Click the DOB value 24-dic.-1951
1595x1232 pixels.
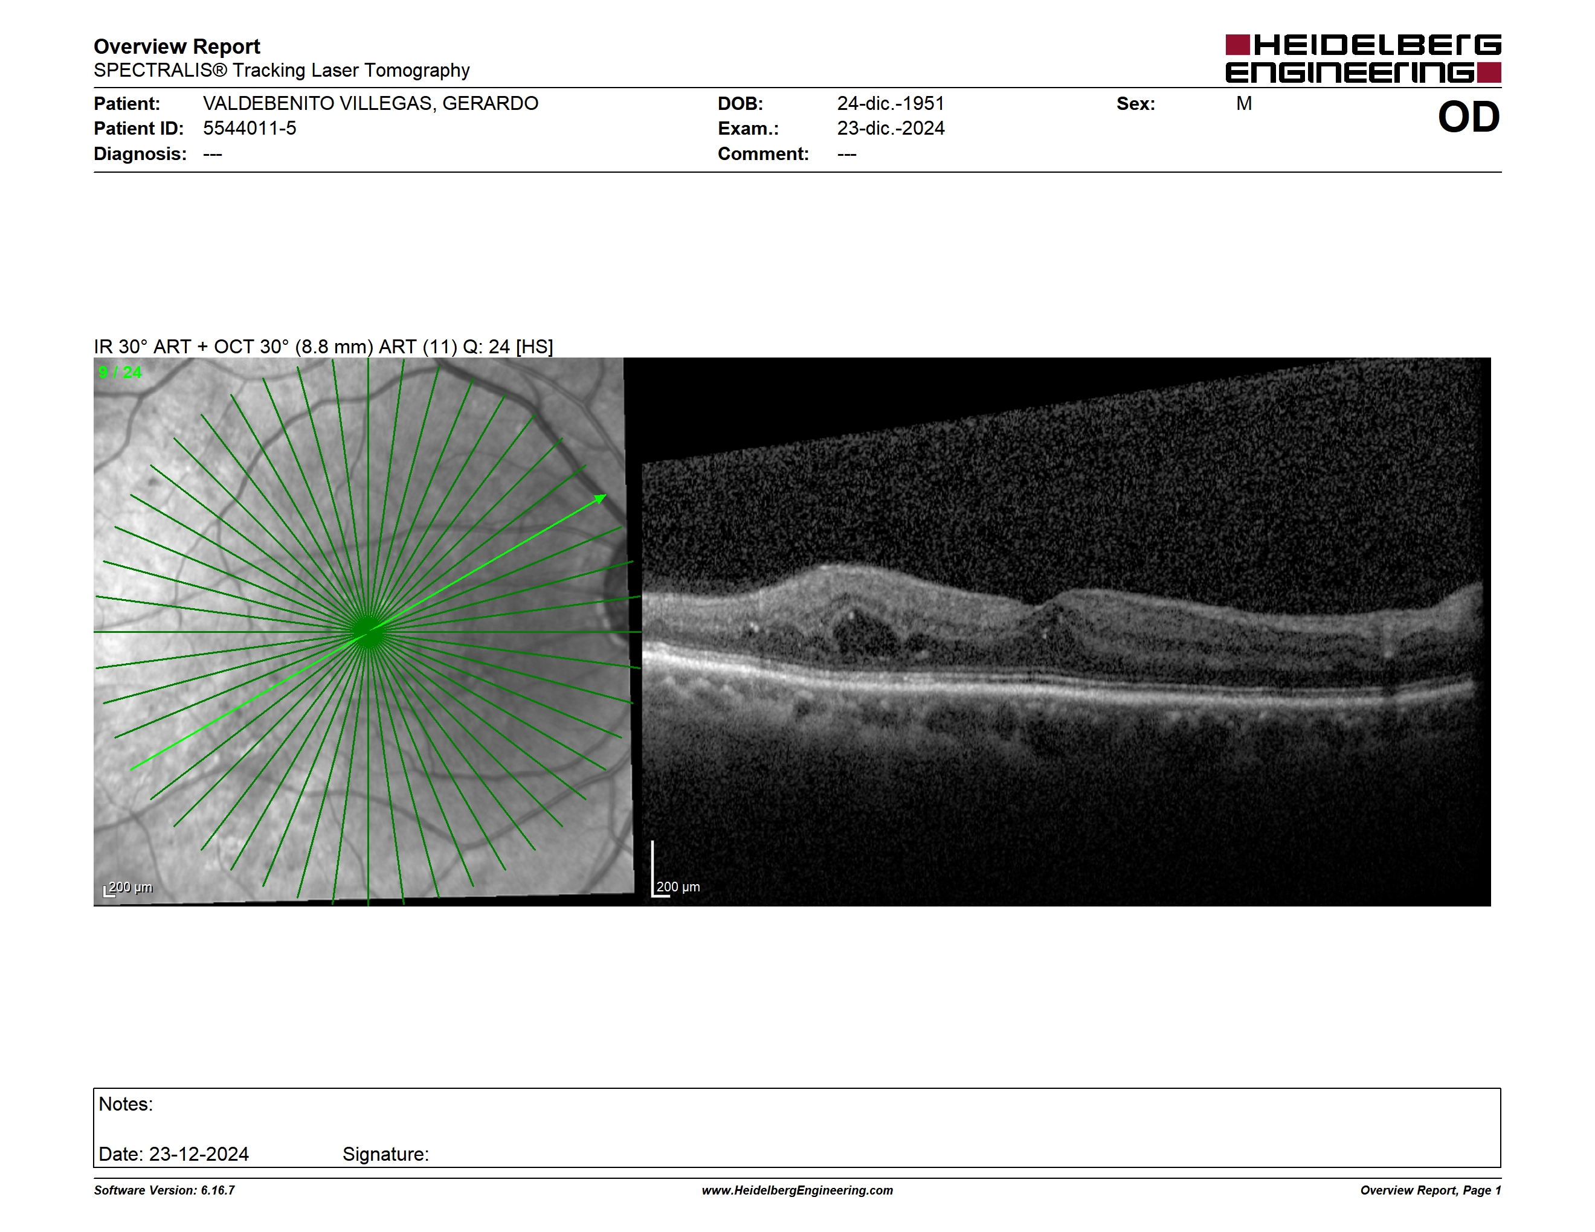(x=891, y=104)
